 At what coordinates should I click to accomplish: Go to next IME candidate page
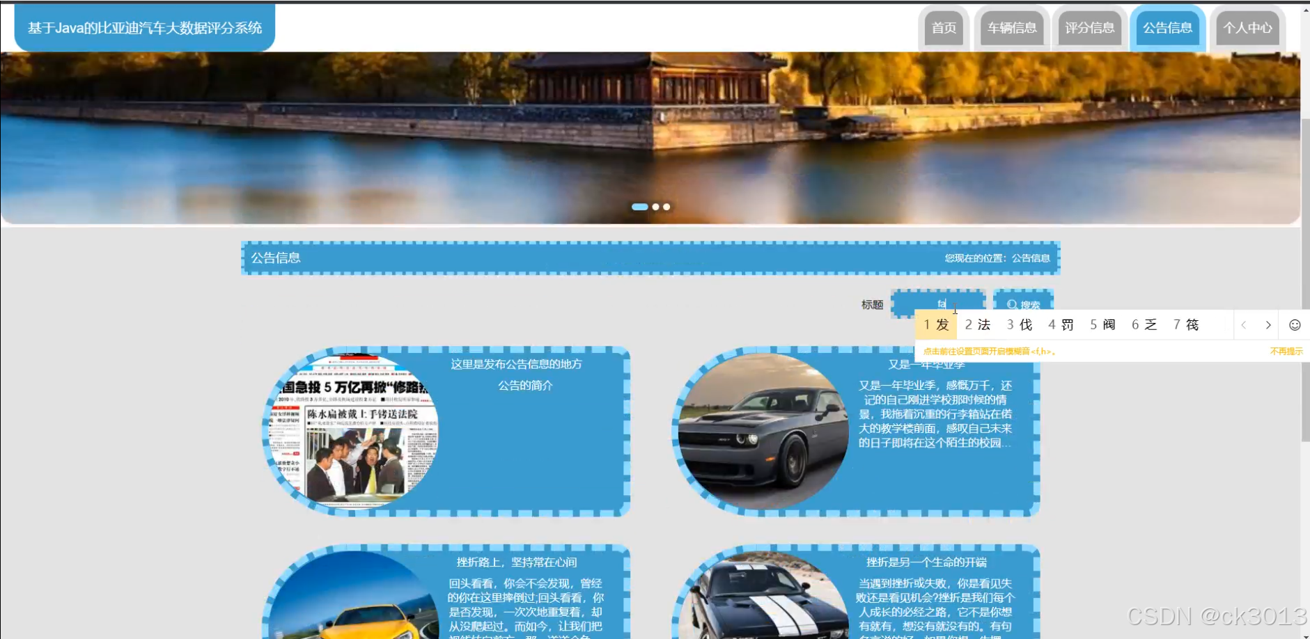click(1268, 325)
